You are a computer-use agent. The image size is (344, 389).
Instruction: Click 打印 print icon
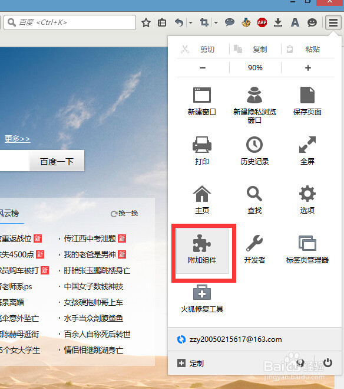pos(202,151)
